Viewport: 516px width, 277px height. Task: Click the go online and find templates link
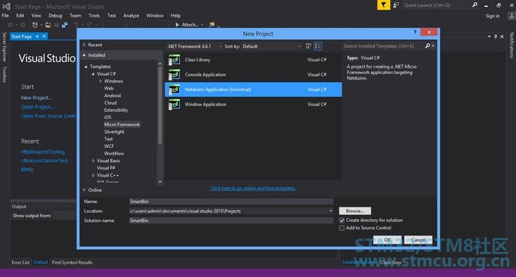click(253, 188)
